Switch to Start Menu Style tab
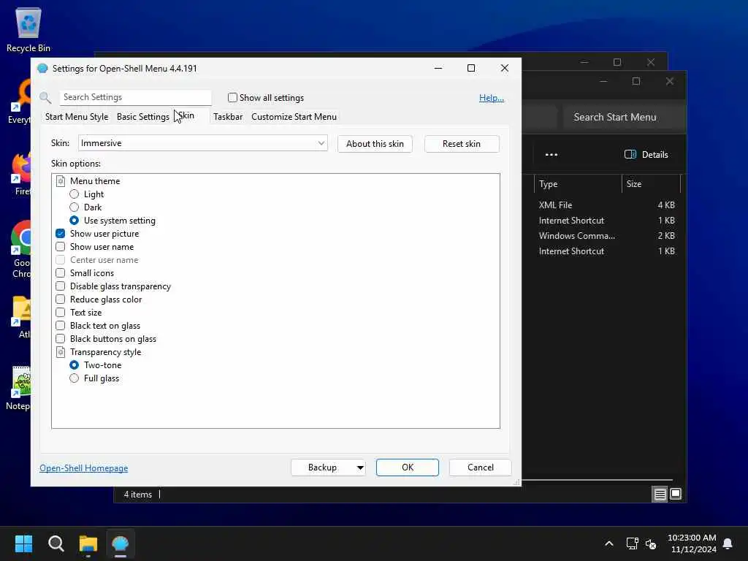 tap(76, 117)
